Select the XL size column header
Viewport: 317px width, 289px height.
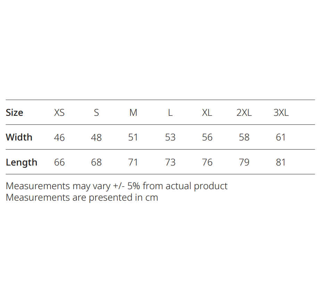[207, 113]
